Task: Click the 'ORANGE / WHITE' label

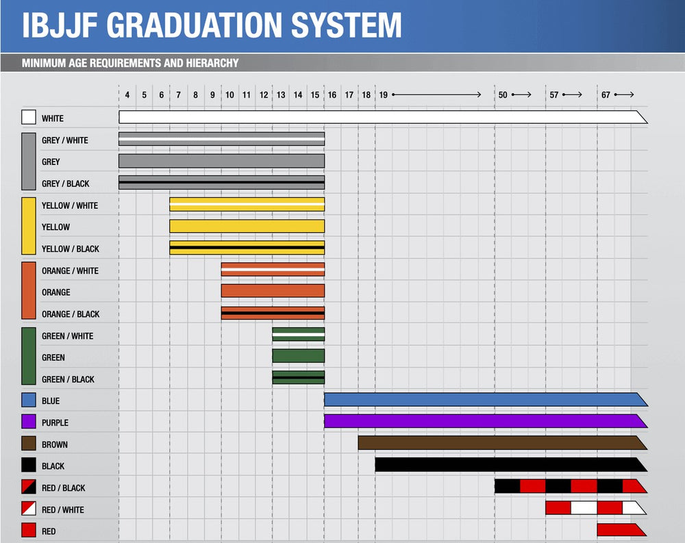Action: [x=70, y=270]
